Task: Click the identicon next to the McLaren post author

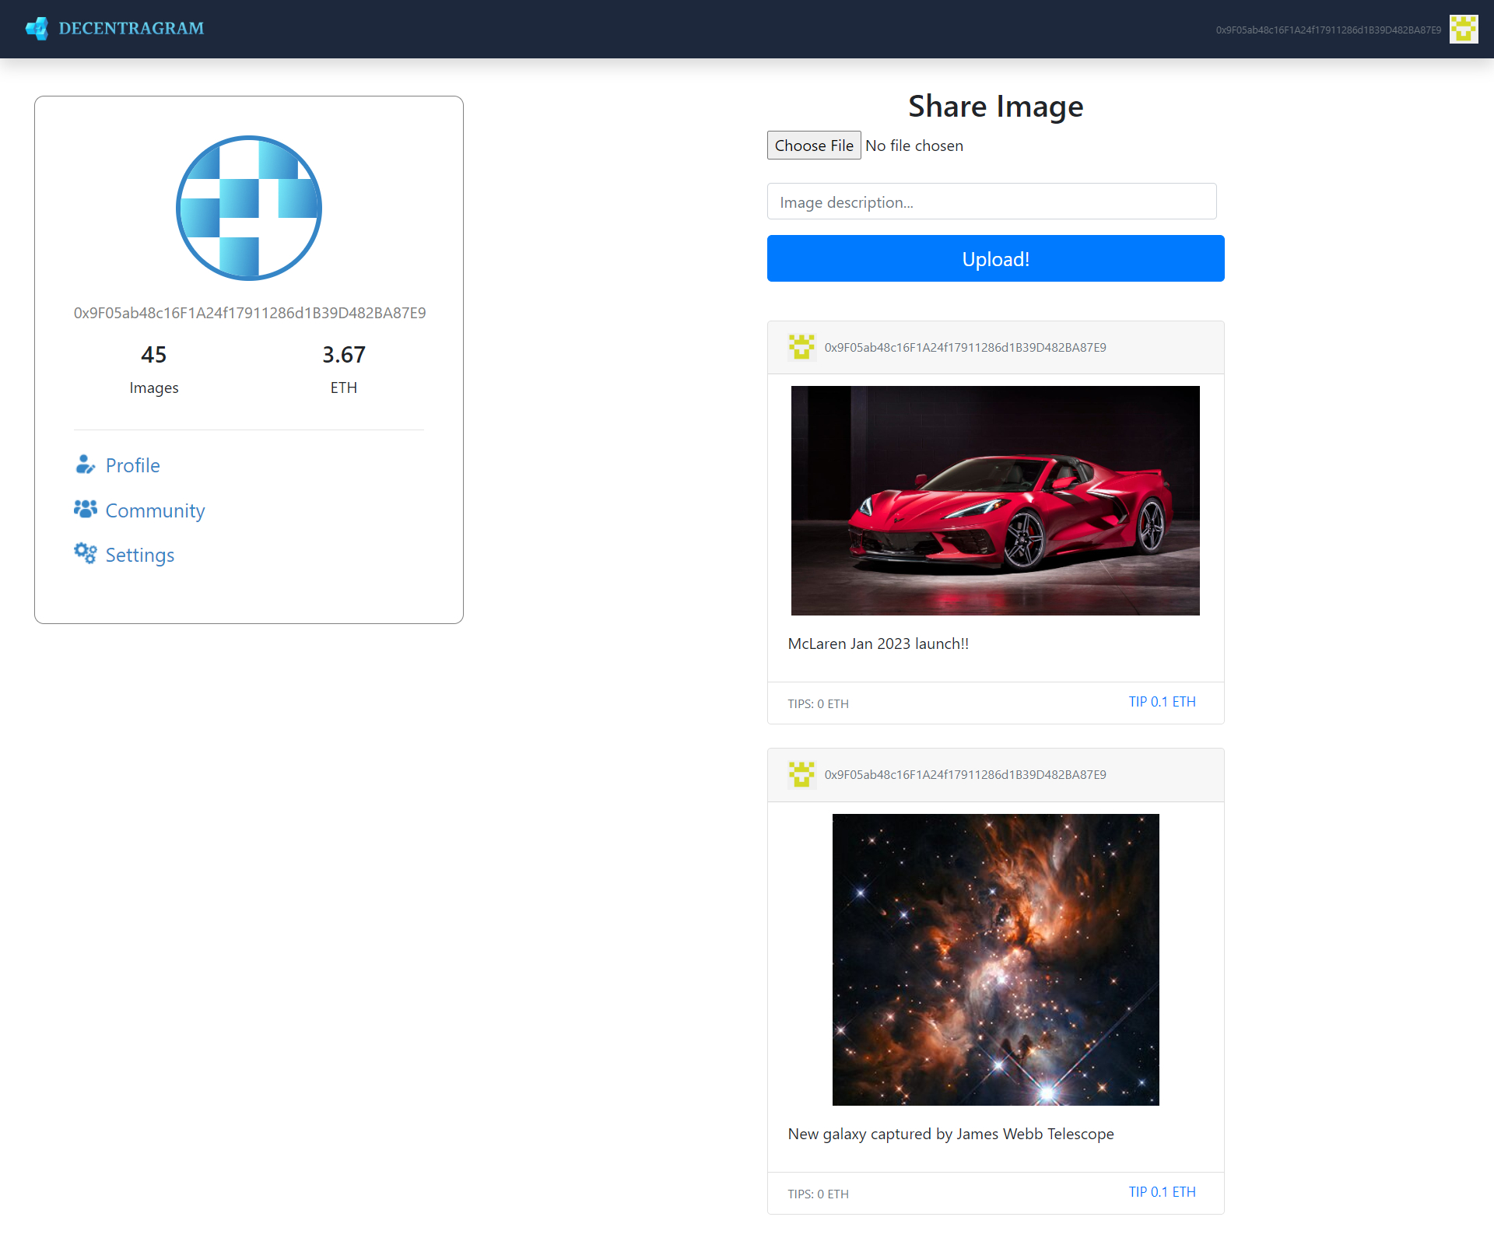Action: click(x=801, y=347)
